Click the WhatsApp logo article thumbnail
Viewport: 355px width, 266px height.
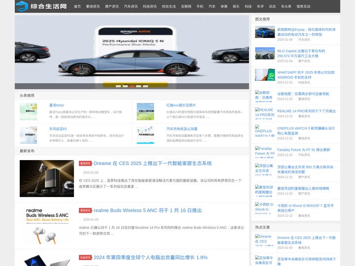click(x=265, y=75)
